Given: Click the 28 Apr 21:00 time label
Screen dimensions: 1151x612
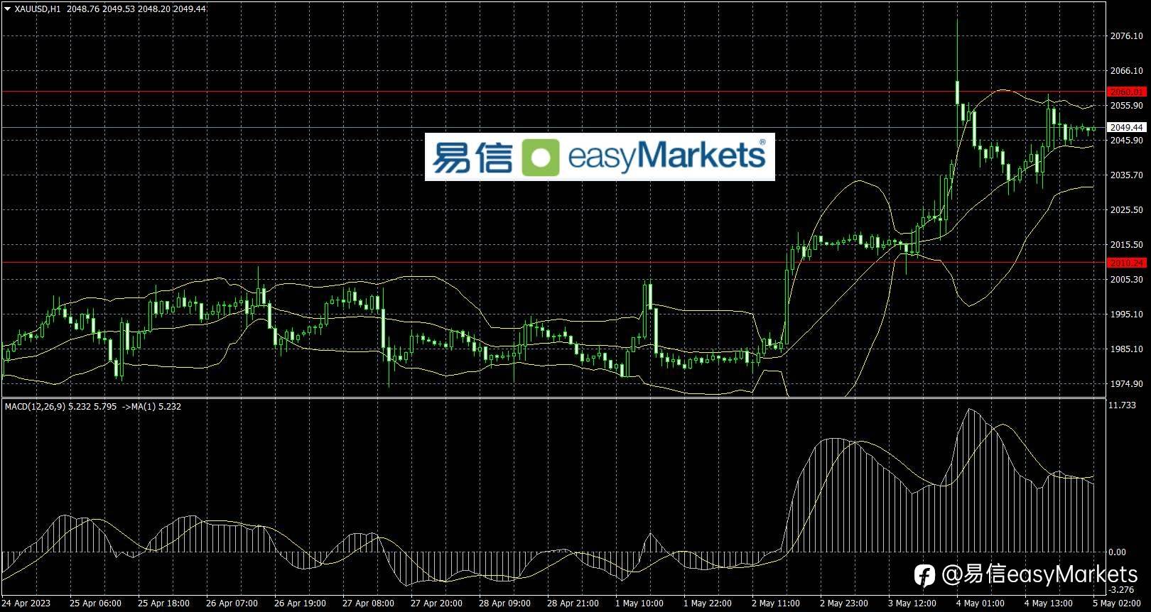Looking at the screenshot, I should pos(573,603).
